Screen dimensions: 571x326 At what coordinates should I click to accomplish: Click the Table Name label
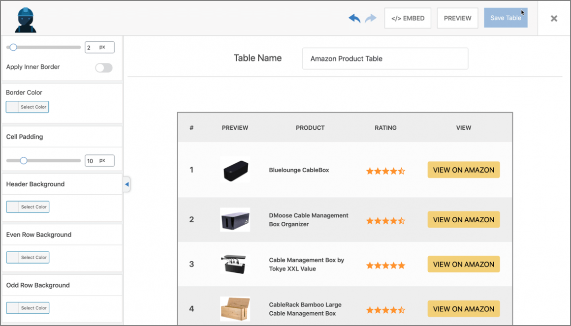point(257,58)
